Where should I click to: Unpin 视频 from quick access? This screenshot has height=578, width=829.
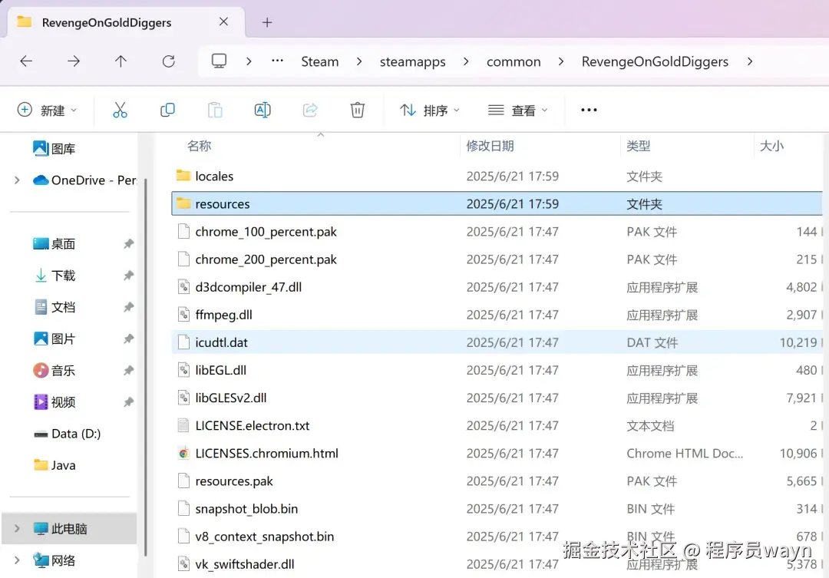click(x=128, y=402)
